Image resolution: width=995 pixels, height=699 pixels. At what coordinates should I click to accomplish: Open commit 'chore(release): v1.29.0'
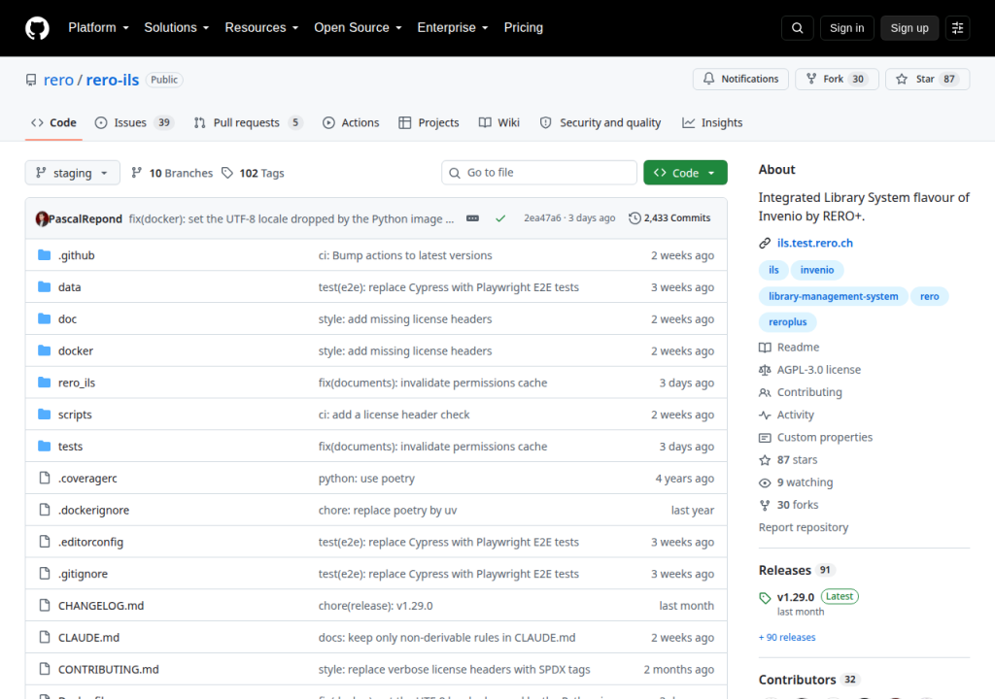coord(376,606)
